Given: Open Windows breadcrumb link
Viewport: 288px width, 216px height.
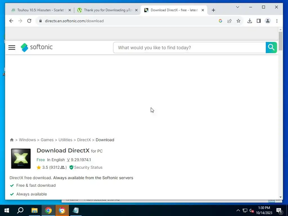Looking at the screenshot, I should point(27,140).
